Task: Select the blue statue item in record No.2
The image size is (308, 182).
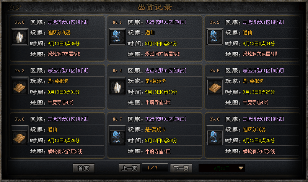Action: tap(215, 37)
